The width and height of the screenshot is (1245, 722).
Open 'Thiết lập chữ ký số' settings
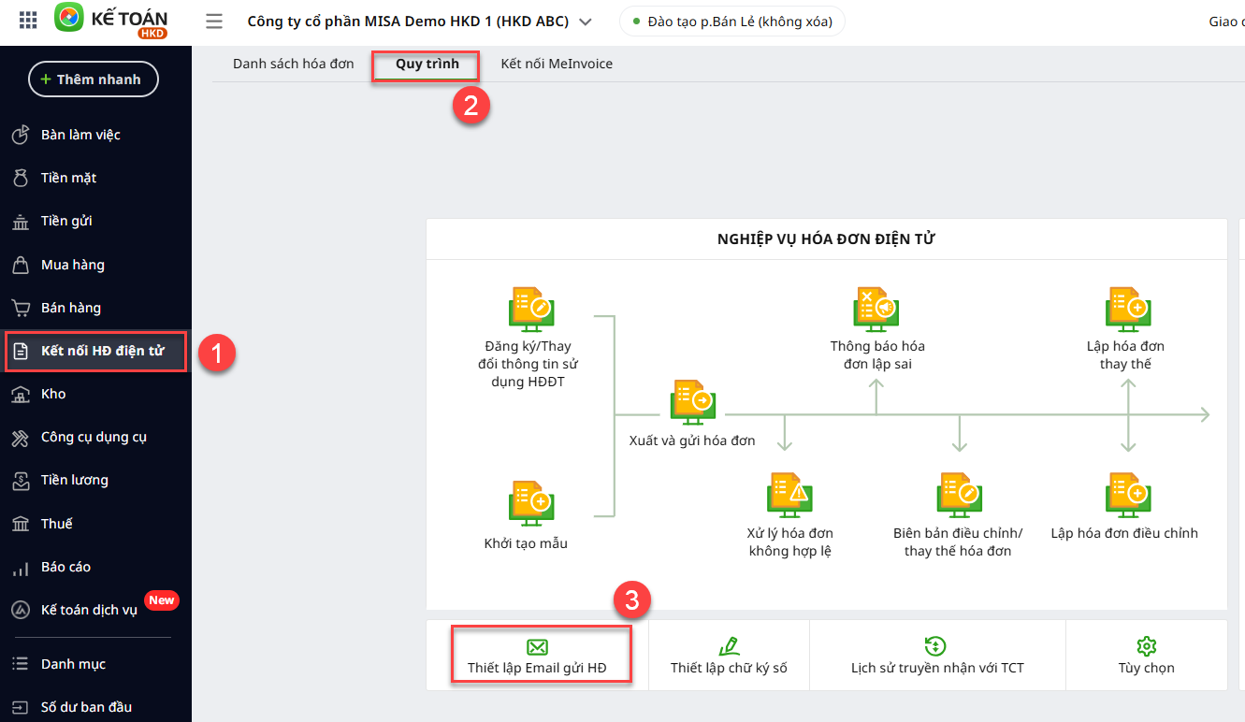click(729, 657)
